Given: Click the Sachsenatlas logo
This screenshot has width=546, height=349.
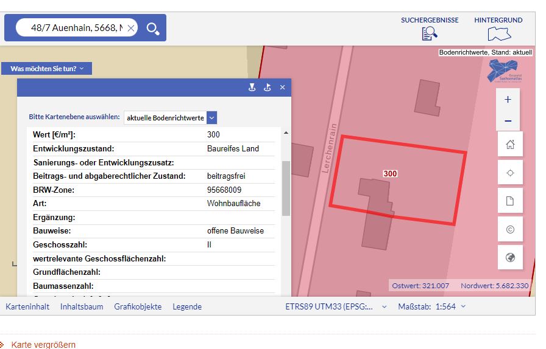Looking at the screenshot, I should [x=504, y=71].
